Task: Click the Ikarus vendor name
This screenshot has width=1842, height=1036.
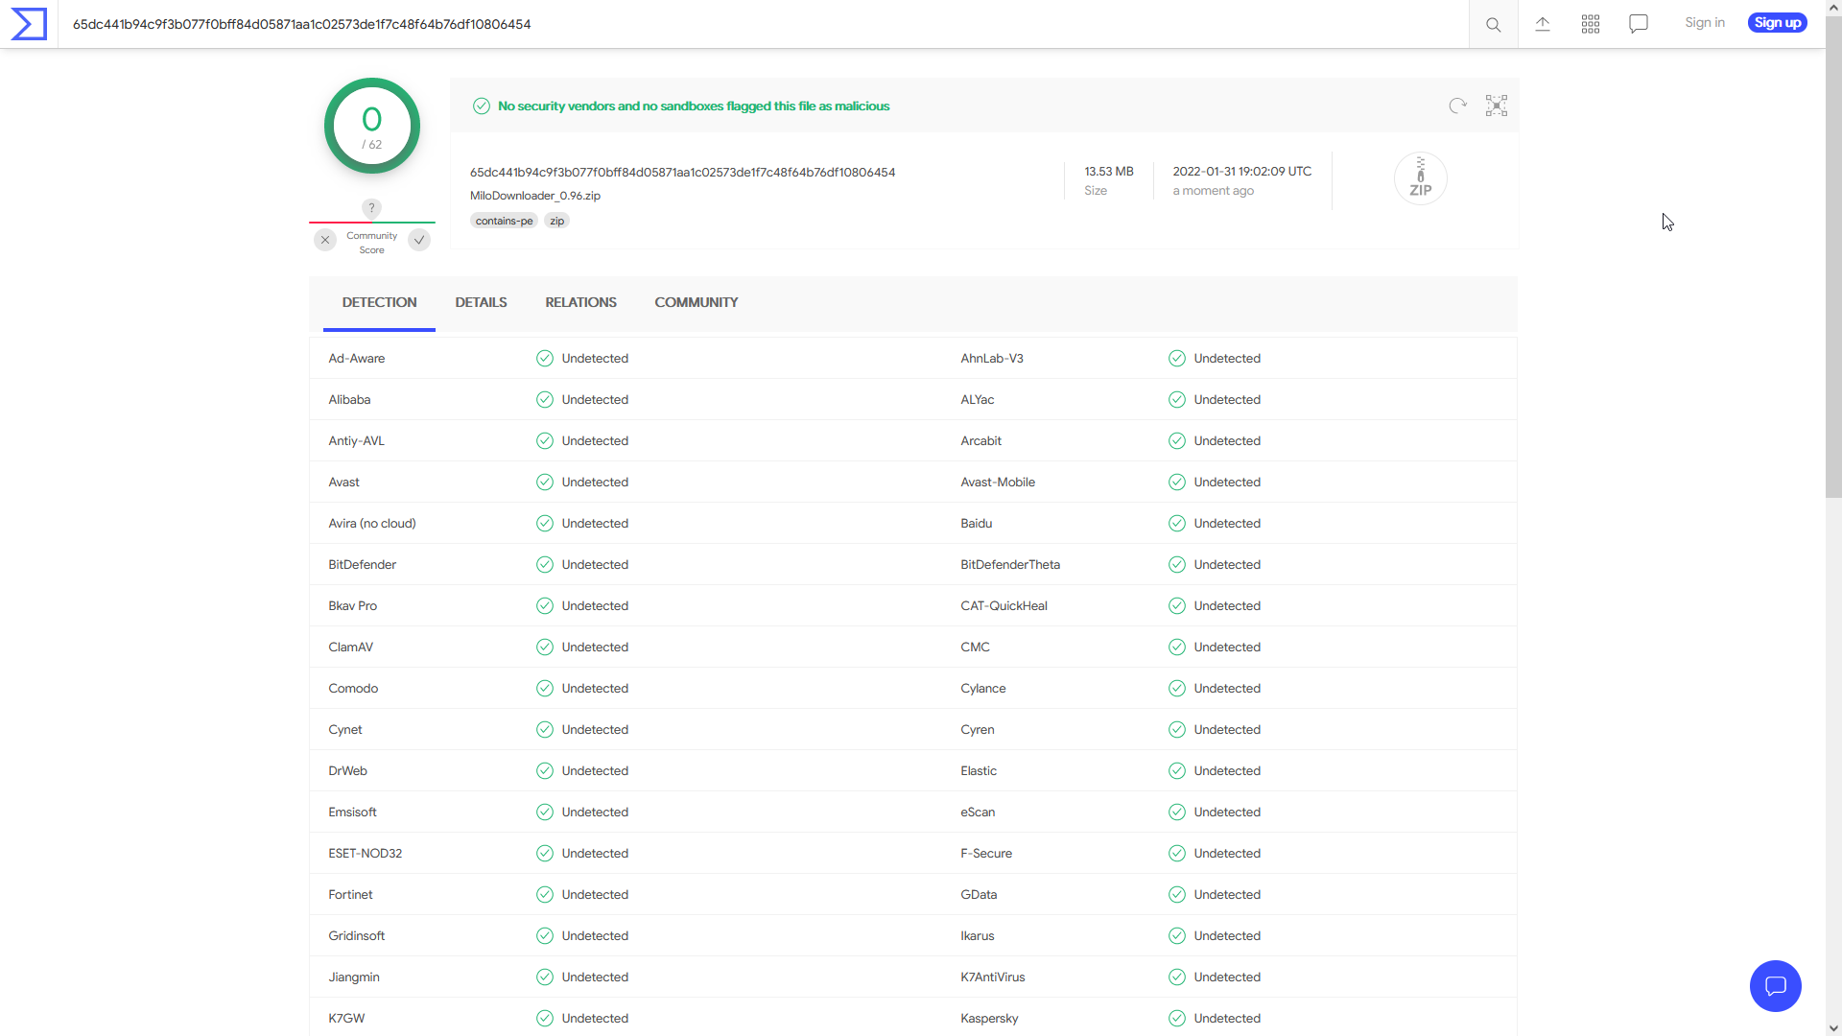Action: 978,936
